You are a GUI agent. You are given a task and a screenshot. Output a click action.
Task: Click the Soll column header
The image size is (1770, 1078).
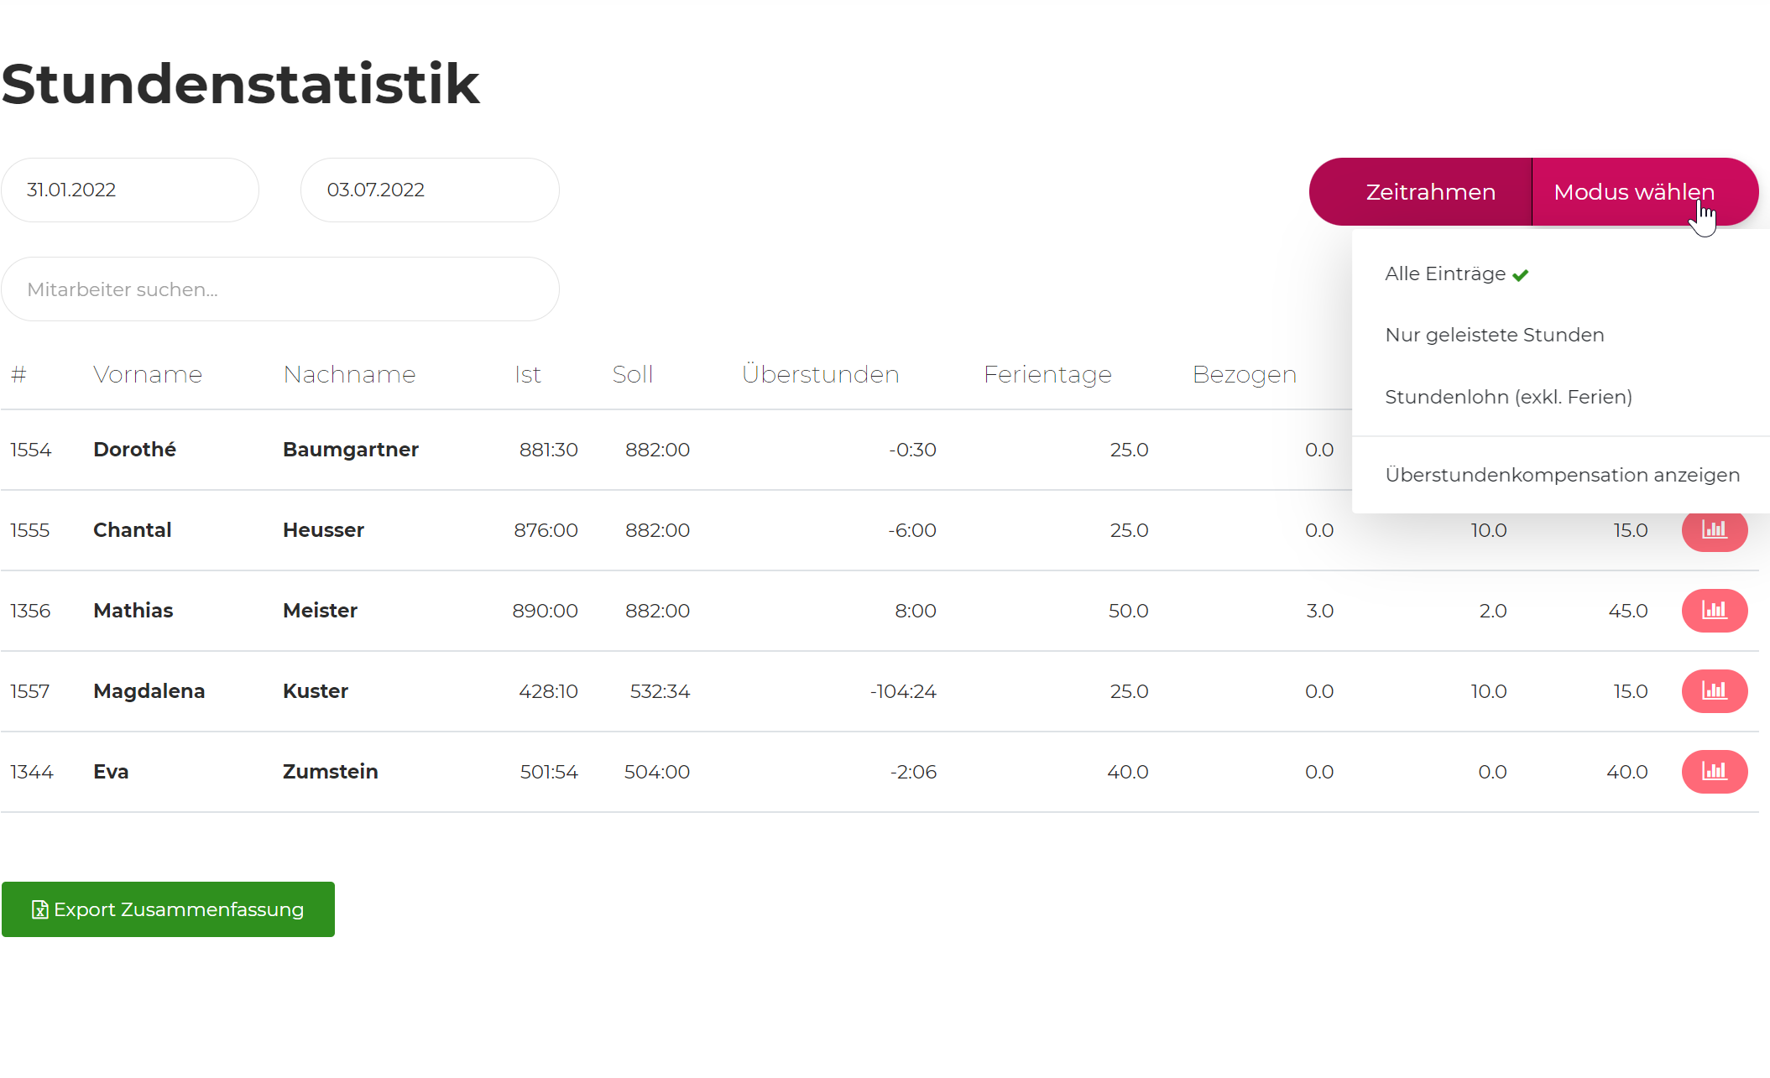pos(632,374)
